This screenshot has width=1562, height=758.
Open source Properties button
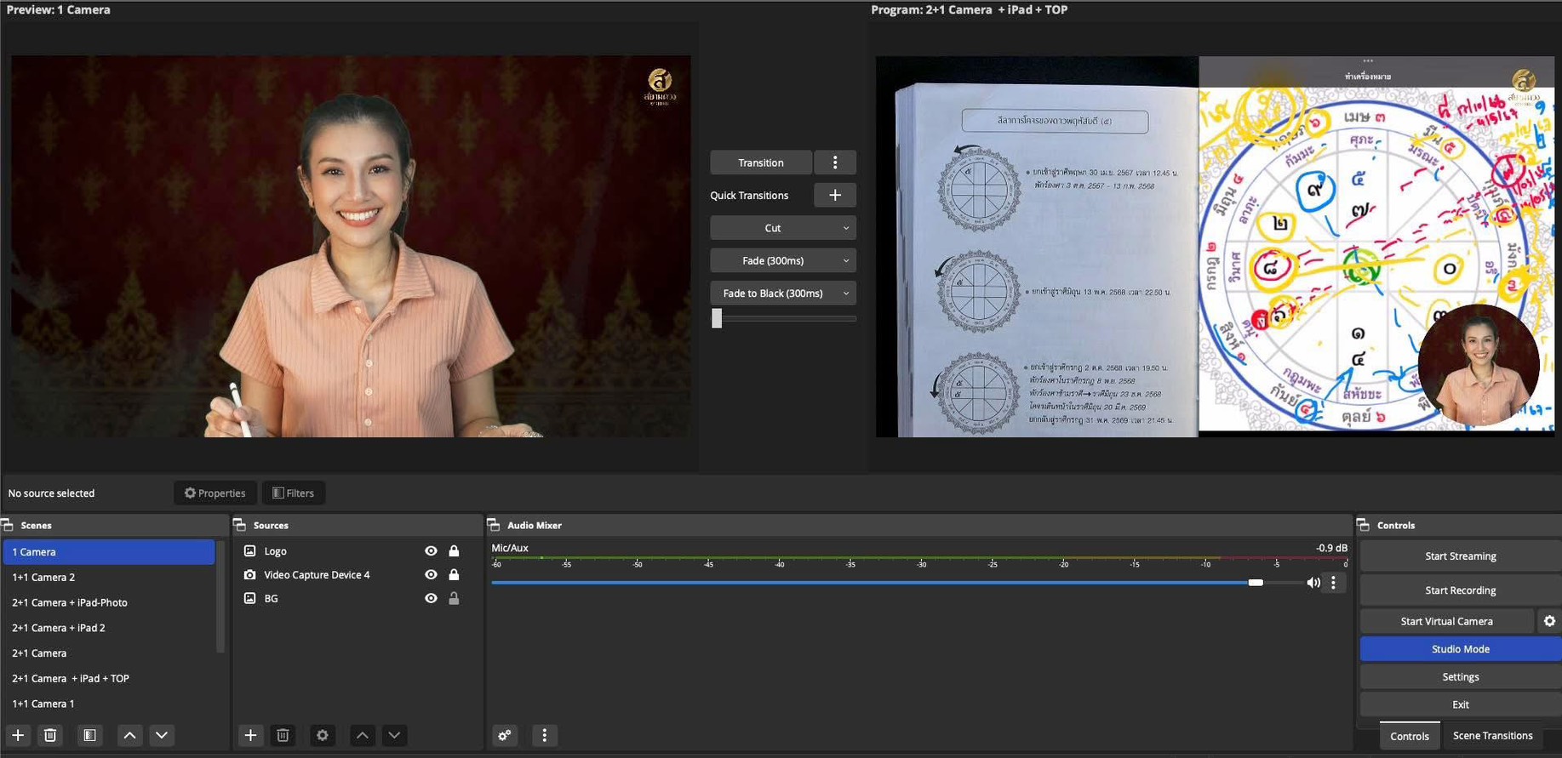(x=215, y=493)
